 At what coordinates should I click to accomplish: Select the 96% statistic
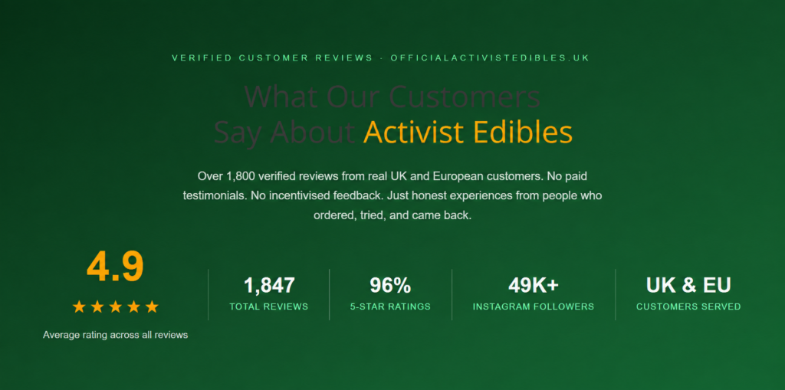390,285
